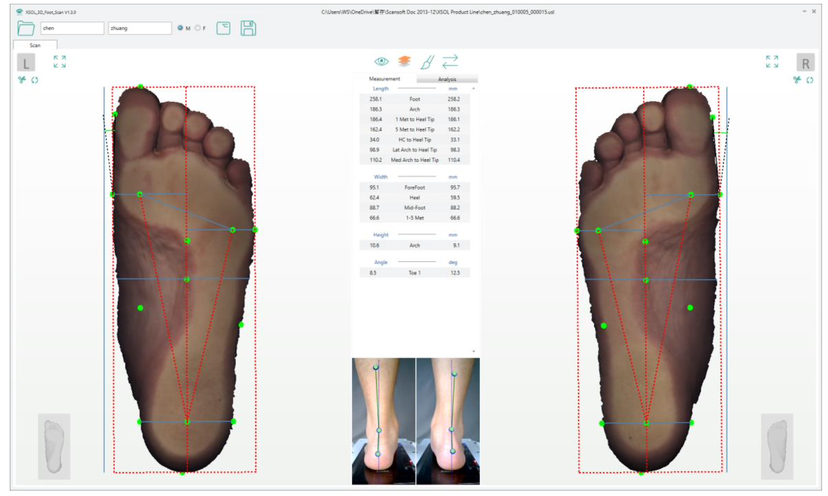Click the left foot 3D model thumbnail

(54, 446)
